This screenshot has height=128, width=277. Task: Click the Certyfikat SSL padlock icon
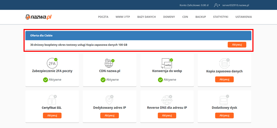(52, 100)
